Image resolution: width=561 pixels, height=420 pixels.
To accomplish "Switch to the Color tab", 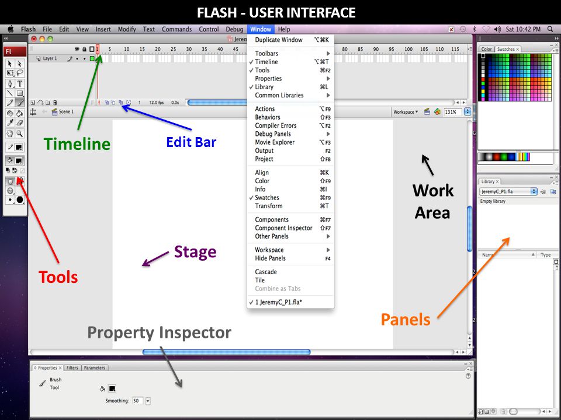I will click(486, 49).
